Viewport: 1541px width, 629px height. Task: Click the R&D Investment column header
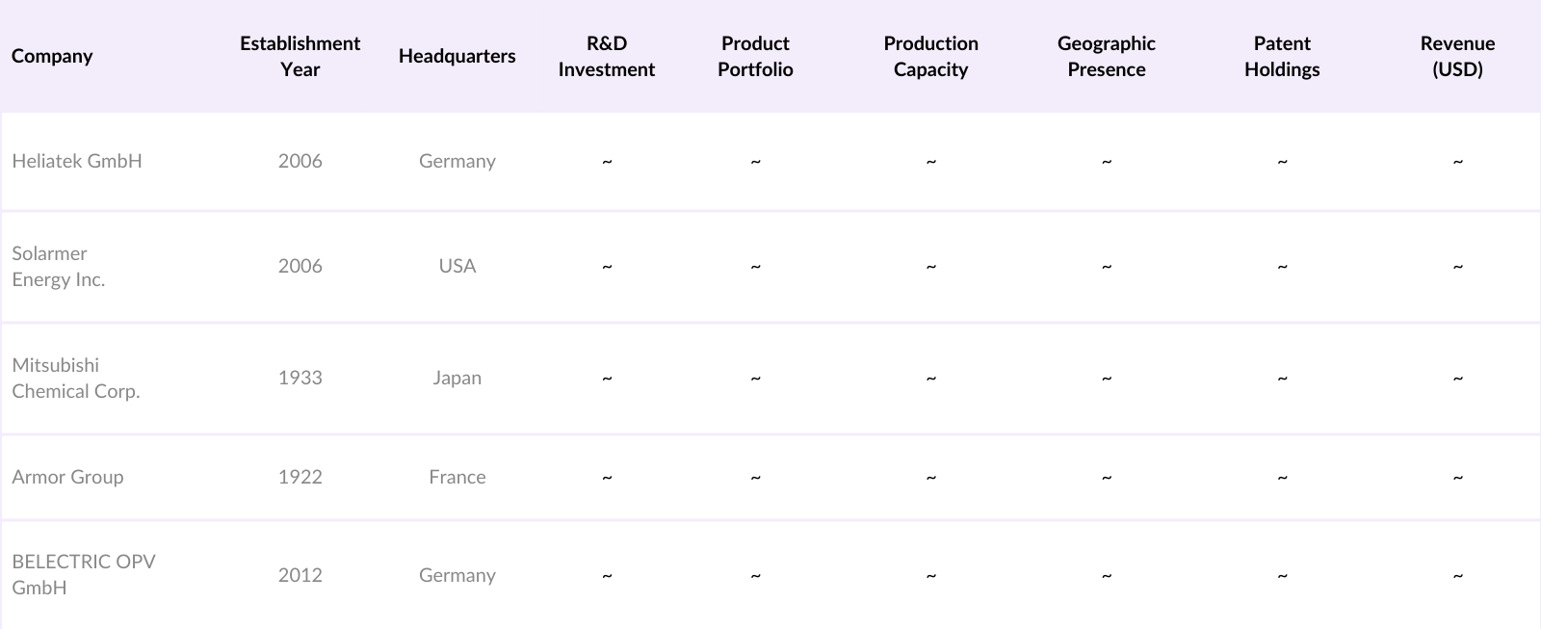(606, 56)
